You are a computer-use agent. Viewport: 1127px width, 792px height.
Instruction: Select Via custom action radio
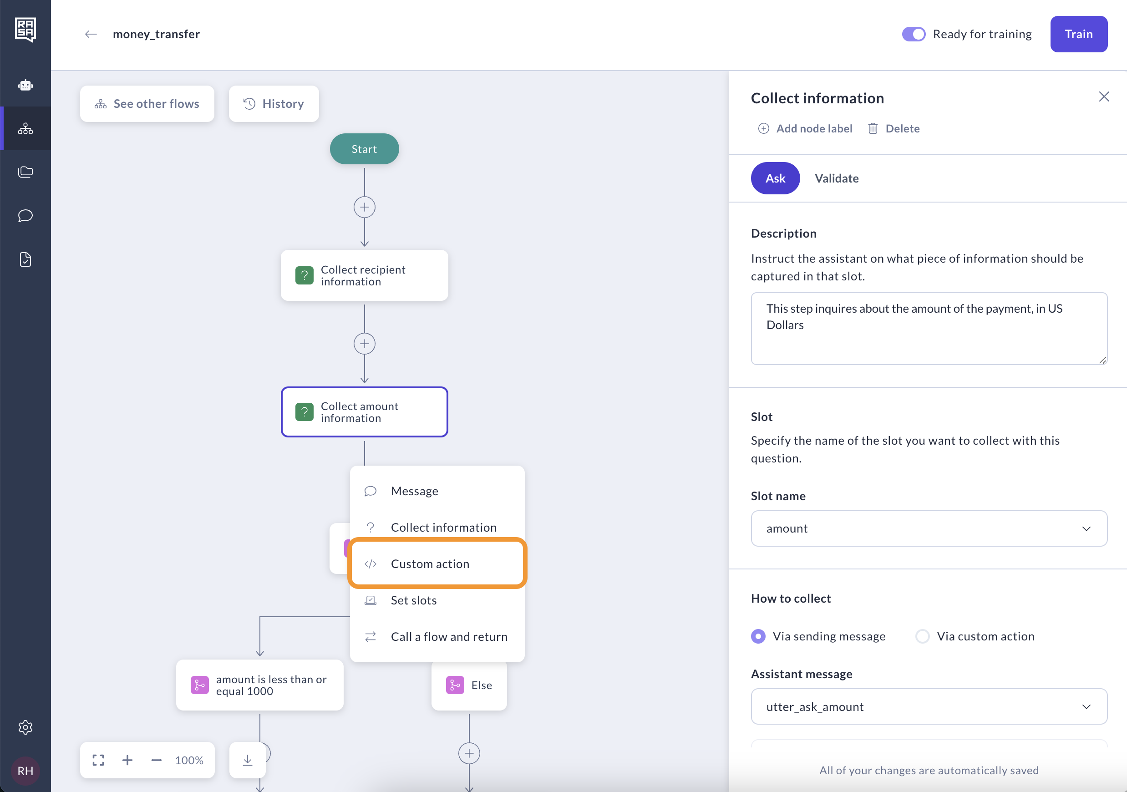[922, 636]
